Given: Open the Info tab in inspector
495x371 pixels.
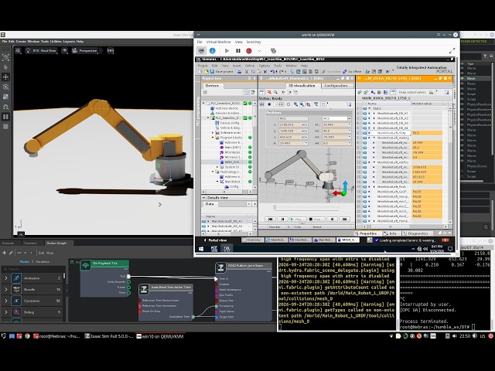Looking at the screenshot, I should (390, 233).
